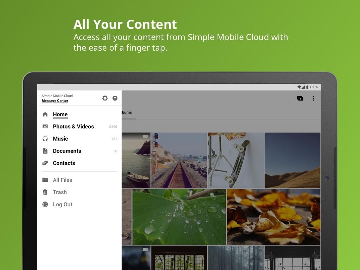Open the boat and coastline video thumbnail
Image resolution: width=360 pixels, height=270 pixels.
136,160
